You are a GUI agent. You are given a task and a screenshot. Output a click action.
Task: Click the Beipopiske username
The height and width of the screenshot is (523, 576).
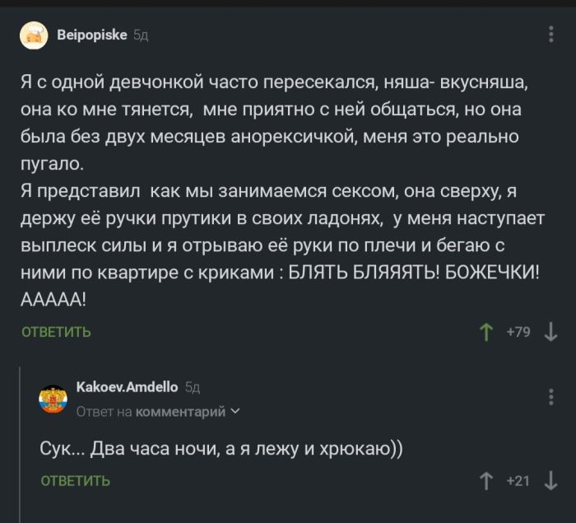[91, 35]
